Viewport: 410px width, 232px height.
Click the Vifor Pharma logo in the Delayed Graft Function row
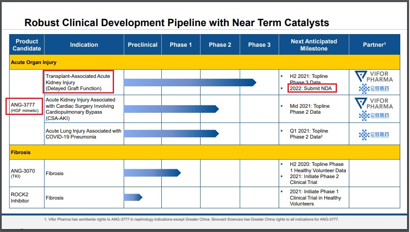[374, 76]
